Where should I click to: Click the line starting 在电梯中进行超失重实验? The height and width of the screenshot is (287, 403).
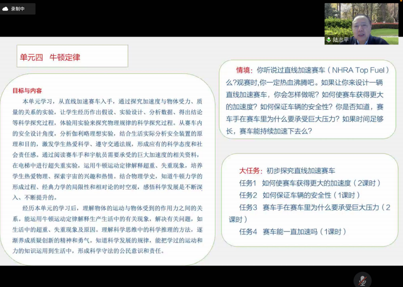(107, 166)
